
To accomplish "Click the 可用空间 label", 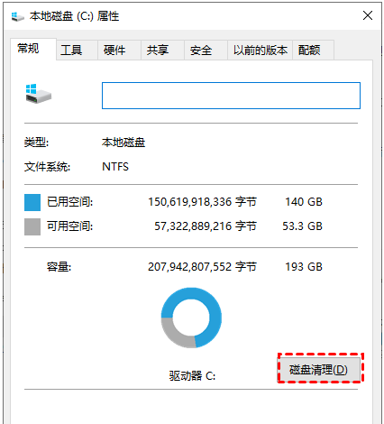I will pos(69,226).
